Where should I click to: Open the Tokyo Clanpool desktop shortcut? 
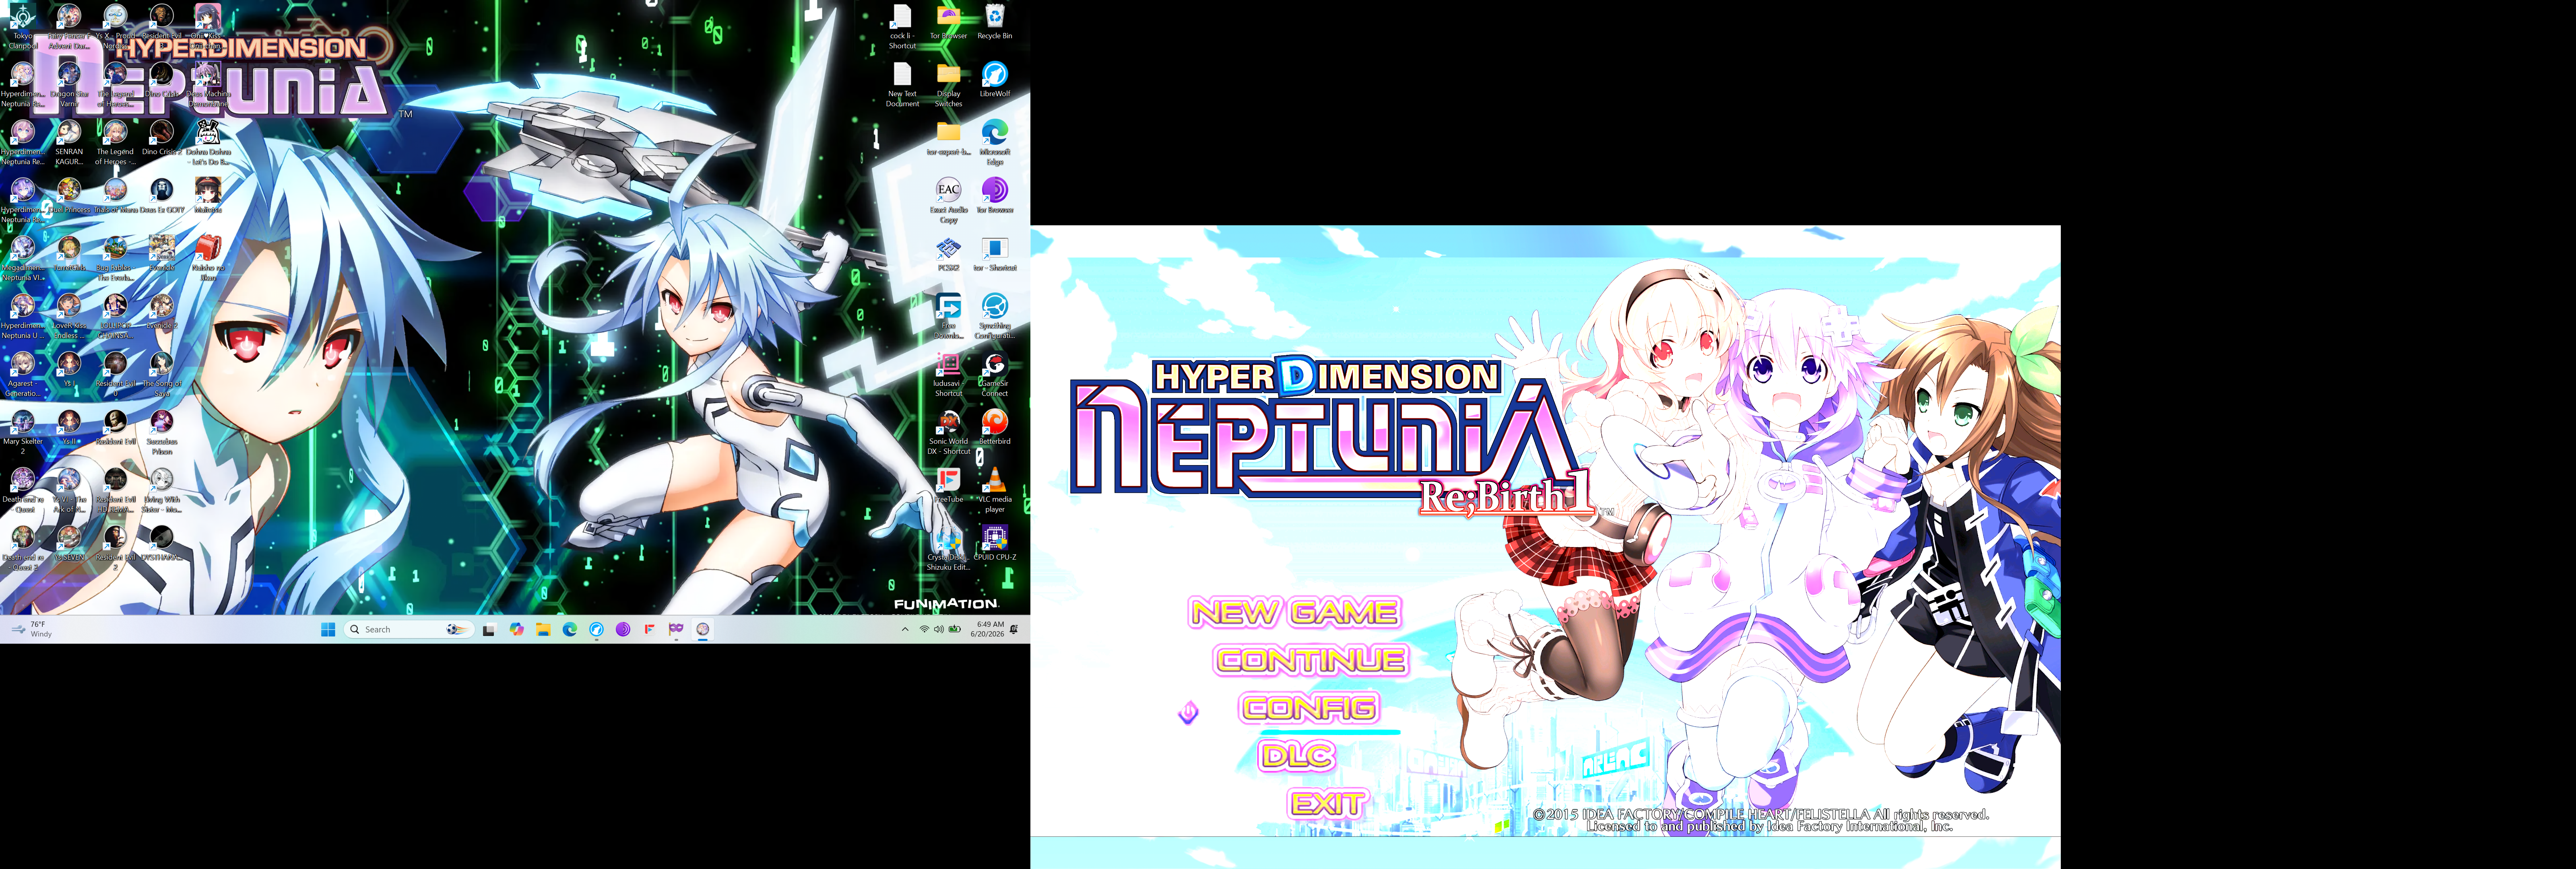pyautogui.click(x=23, y=26)
